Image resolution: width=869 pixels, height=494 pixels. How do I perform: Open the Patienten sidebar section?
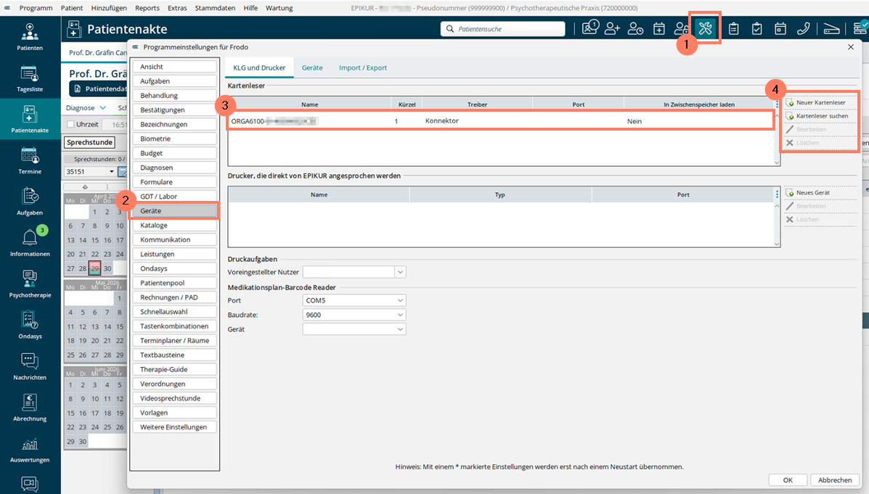[x=30, y=37]
